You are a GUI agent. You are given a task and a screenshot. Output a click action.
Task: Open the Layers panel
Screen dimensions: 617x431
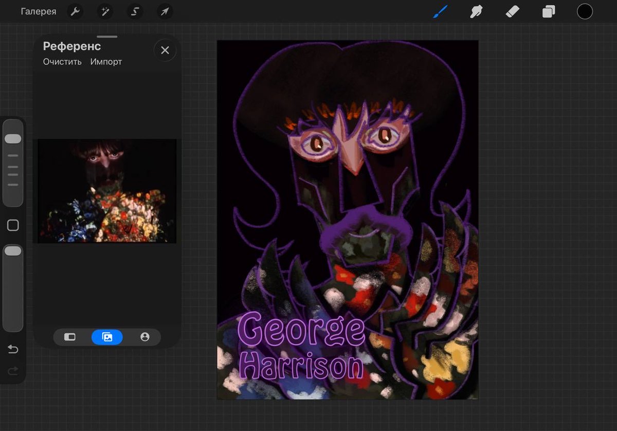(549, 11)
